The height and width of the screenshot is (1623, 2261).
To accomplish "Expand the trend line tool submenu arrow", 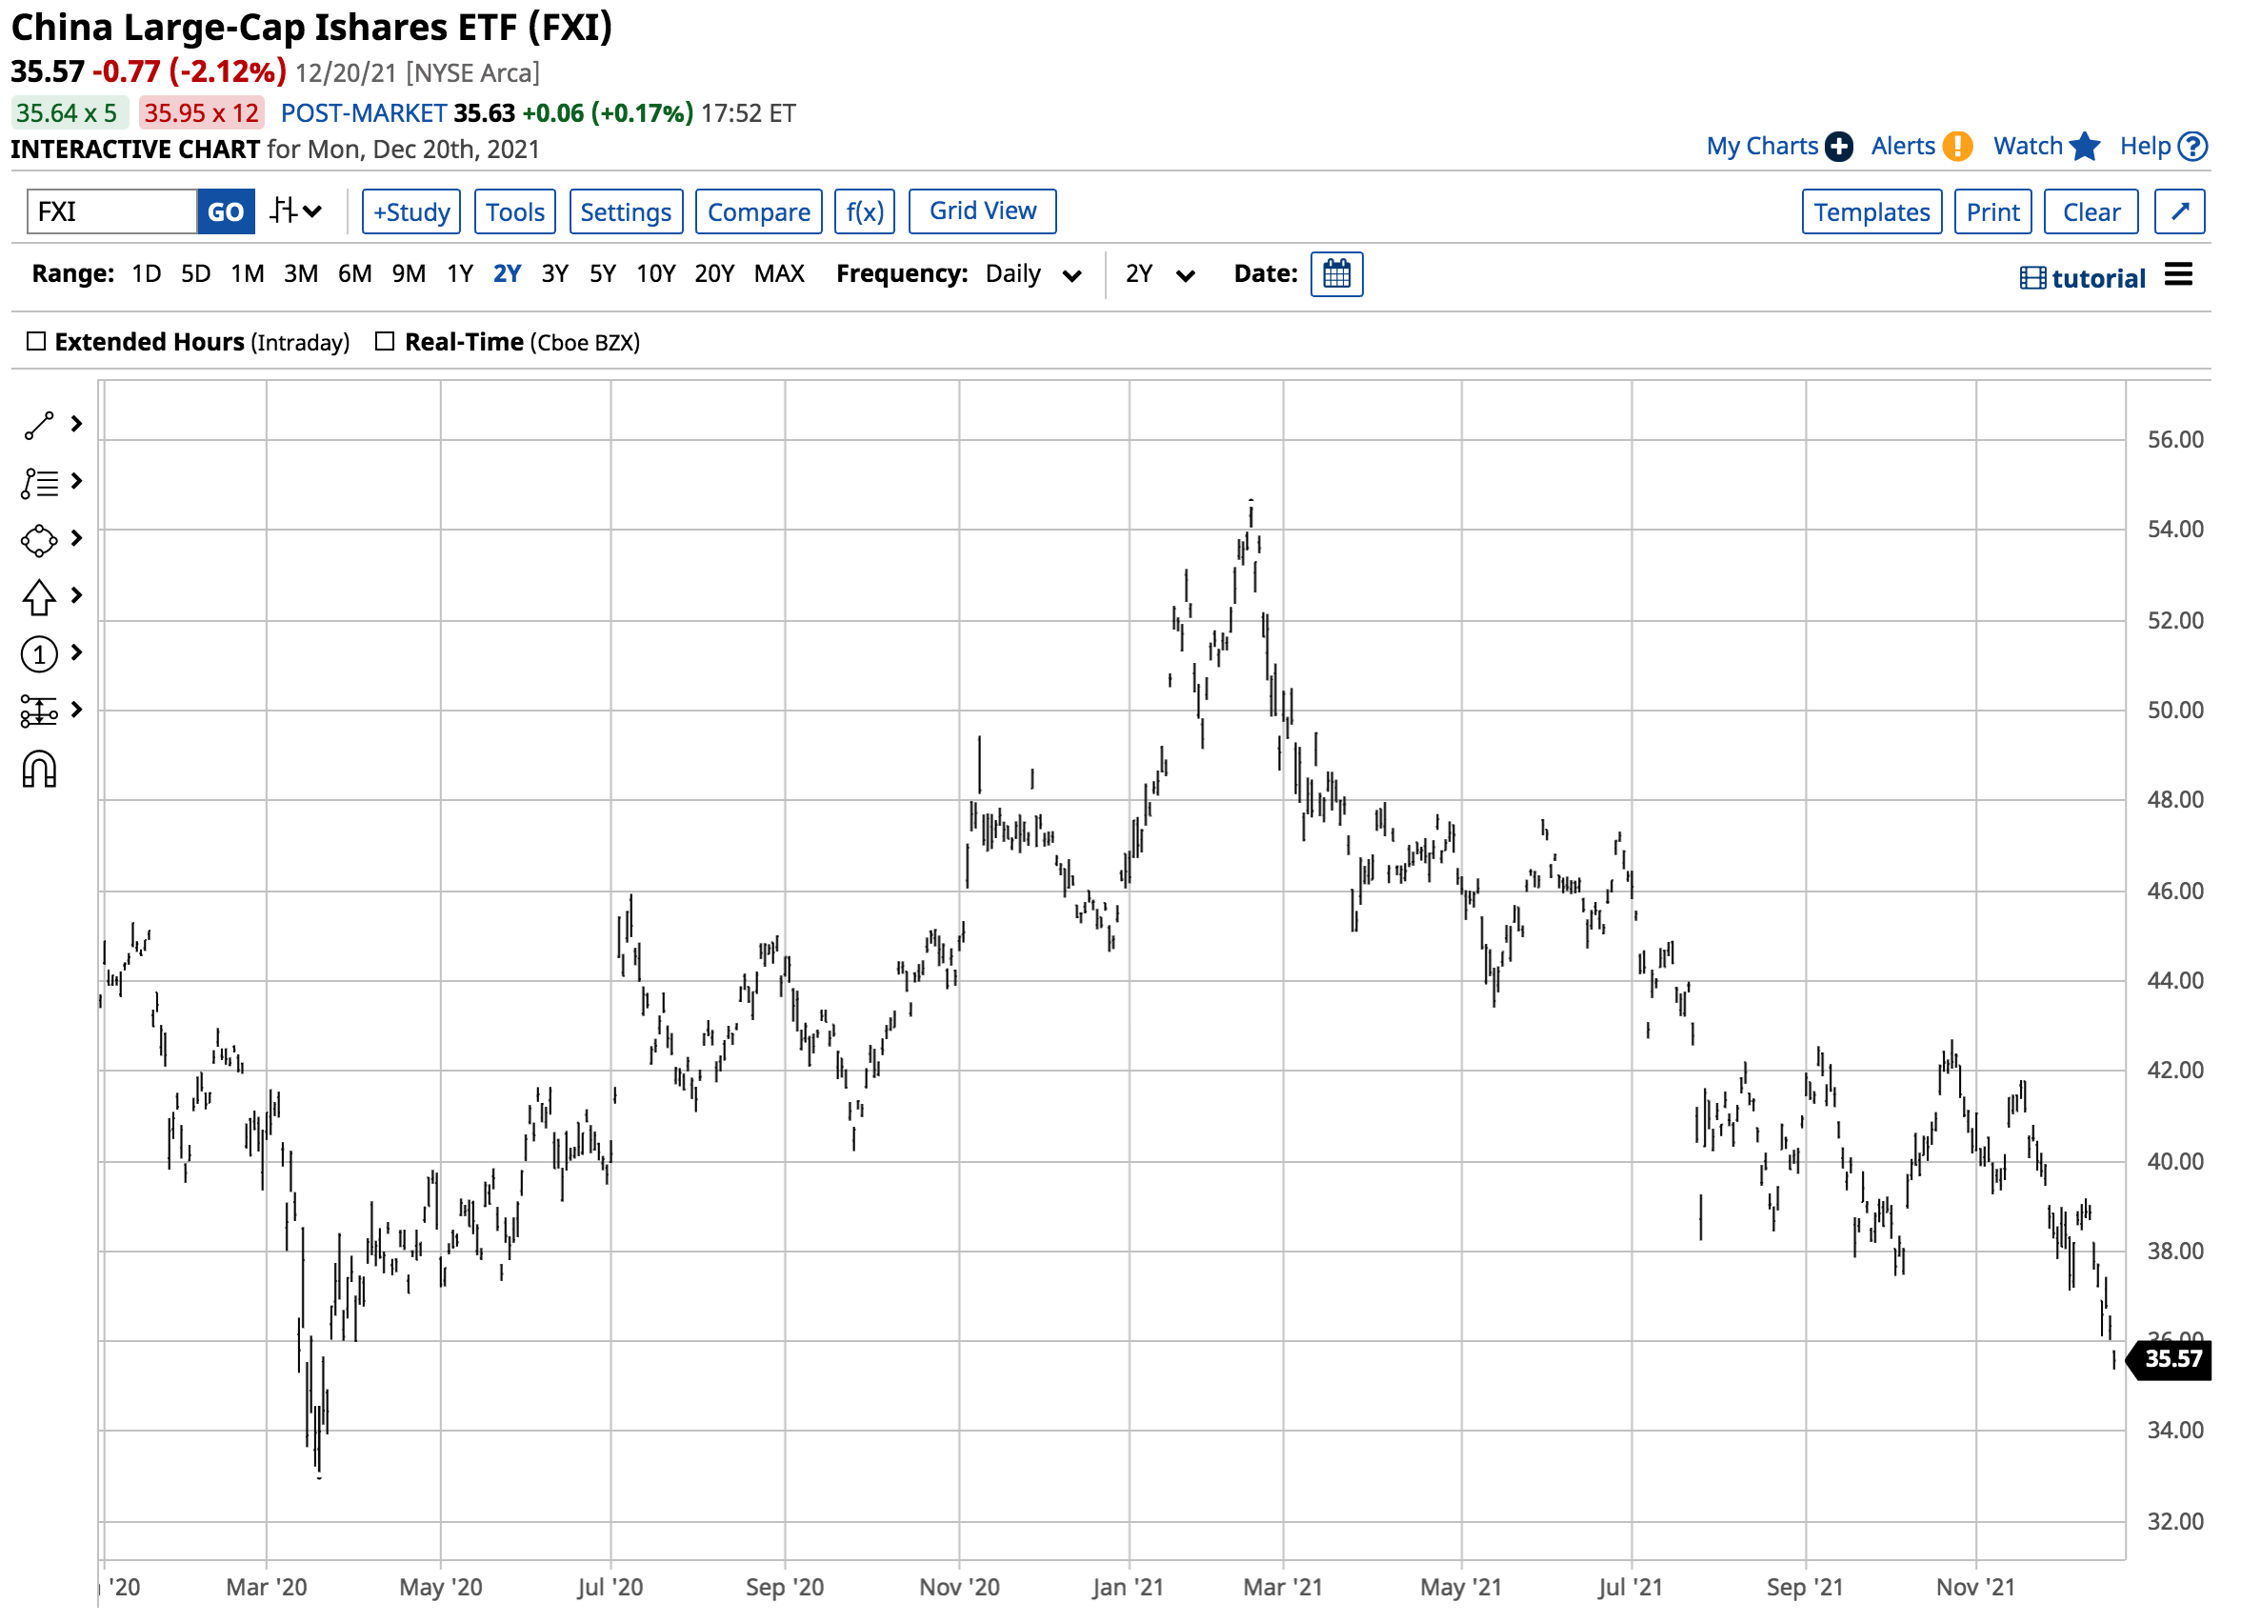I will tap(77, 425).
